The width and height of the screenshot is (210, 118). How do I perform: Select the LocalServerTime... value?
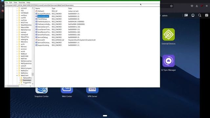[x=44, y=29]
